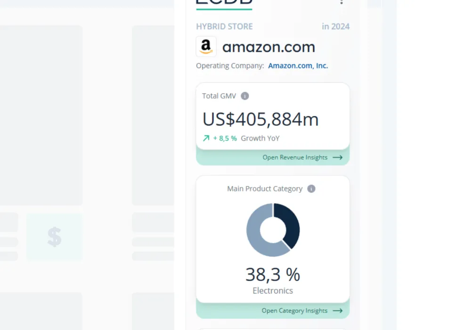This screenshot has width=471, height=330.
Task: Click the Electronics category label
Action: click(273, 290)
